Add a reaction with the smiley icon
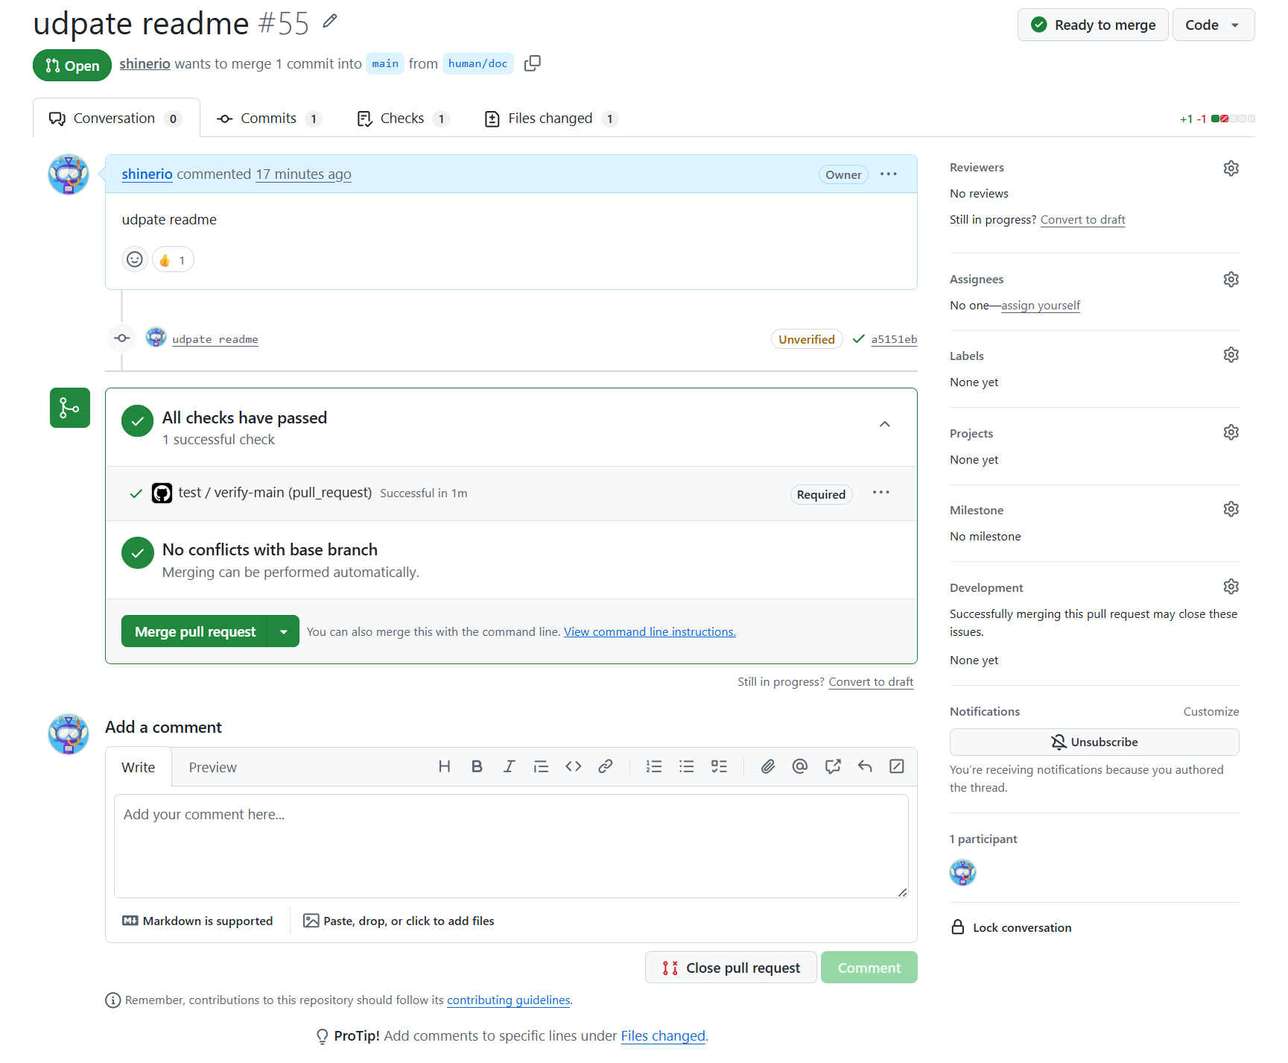Image resolution: width=1288 pixels, height=1063 pixels. [x=135, y=259]
